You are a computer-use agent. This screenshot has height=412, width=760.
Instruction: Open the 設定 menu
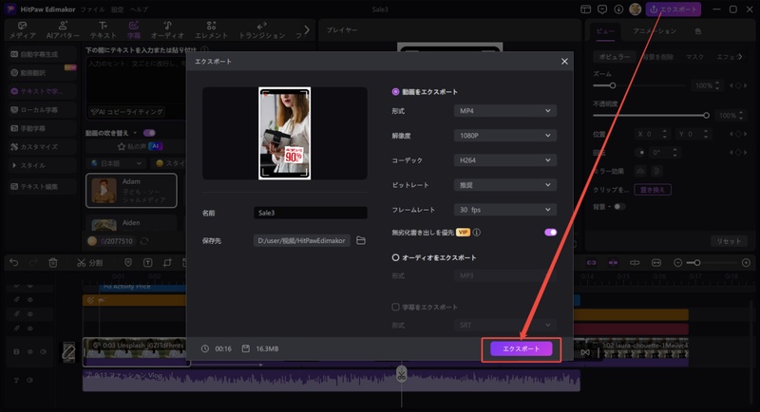pyautogui.click(x=117, y=9)
